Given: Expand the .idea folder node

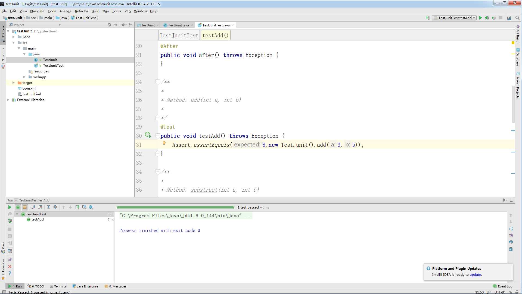Looking at the screenshot, I should click(14, 37).
